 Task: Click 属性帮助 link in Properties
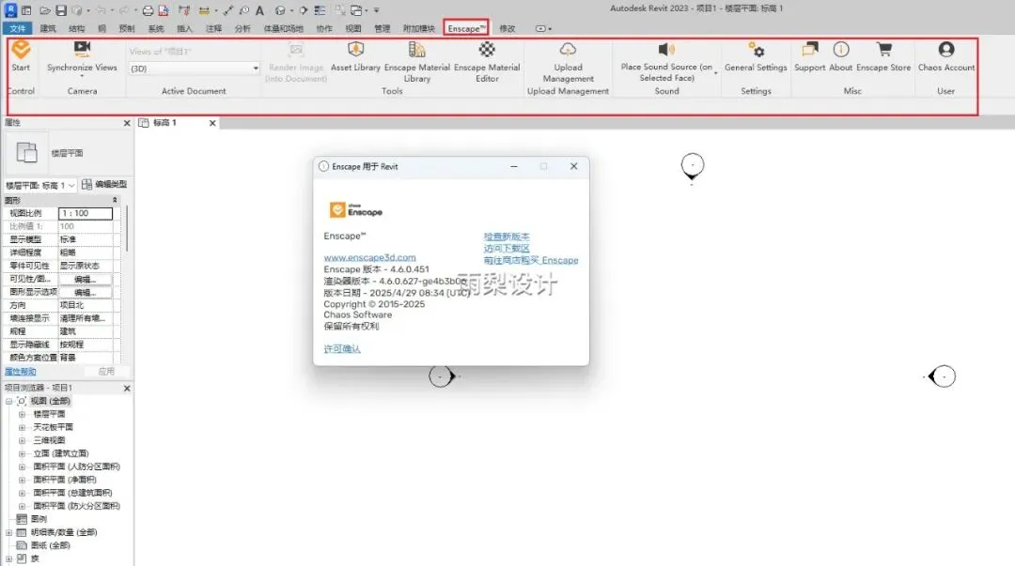point(21,372)
